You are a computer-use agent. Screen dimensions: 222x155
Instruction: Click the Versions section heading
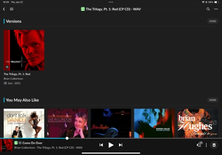[x=14, y=21]
